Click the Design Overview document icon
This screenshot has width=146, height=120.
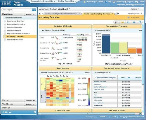coord(5,31)
